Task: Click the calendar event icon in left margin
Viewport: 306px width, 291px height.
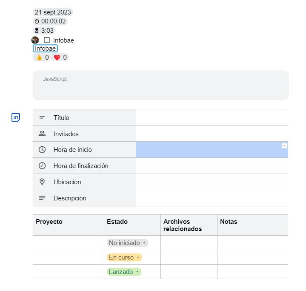Action: [x=15, y=117]
